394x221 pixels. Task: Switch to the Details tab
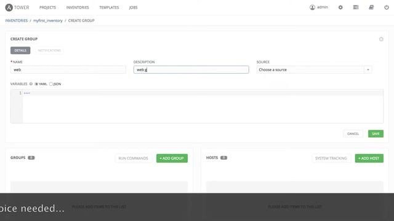click(20, 50)
